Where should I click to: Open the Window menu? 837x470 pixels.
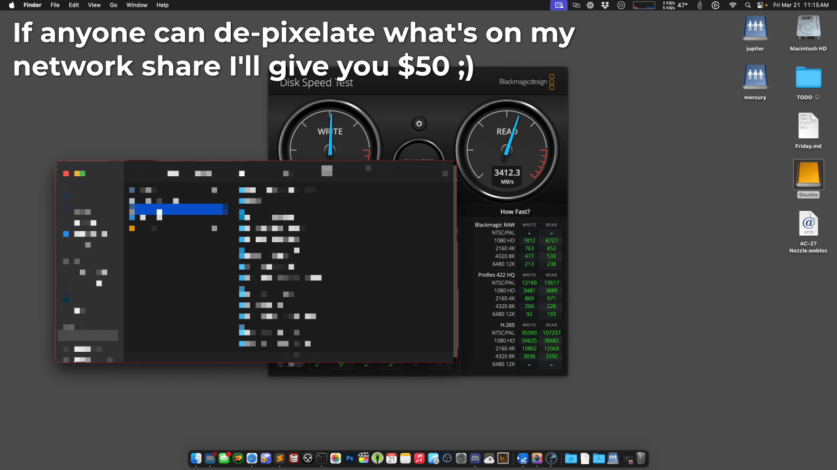tap(137, 5)
